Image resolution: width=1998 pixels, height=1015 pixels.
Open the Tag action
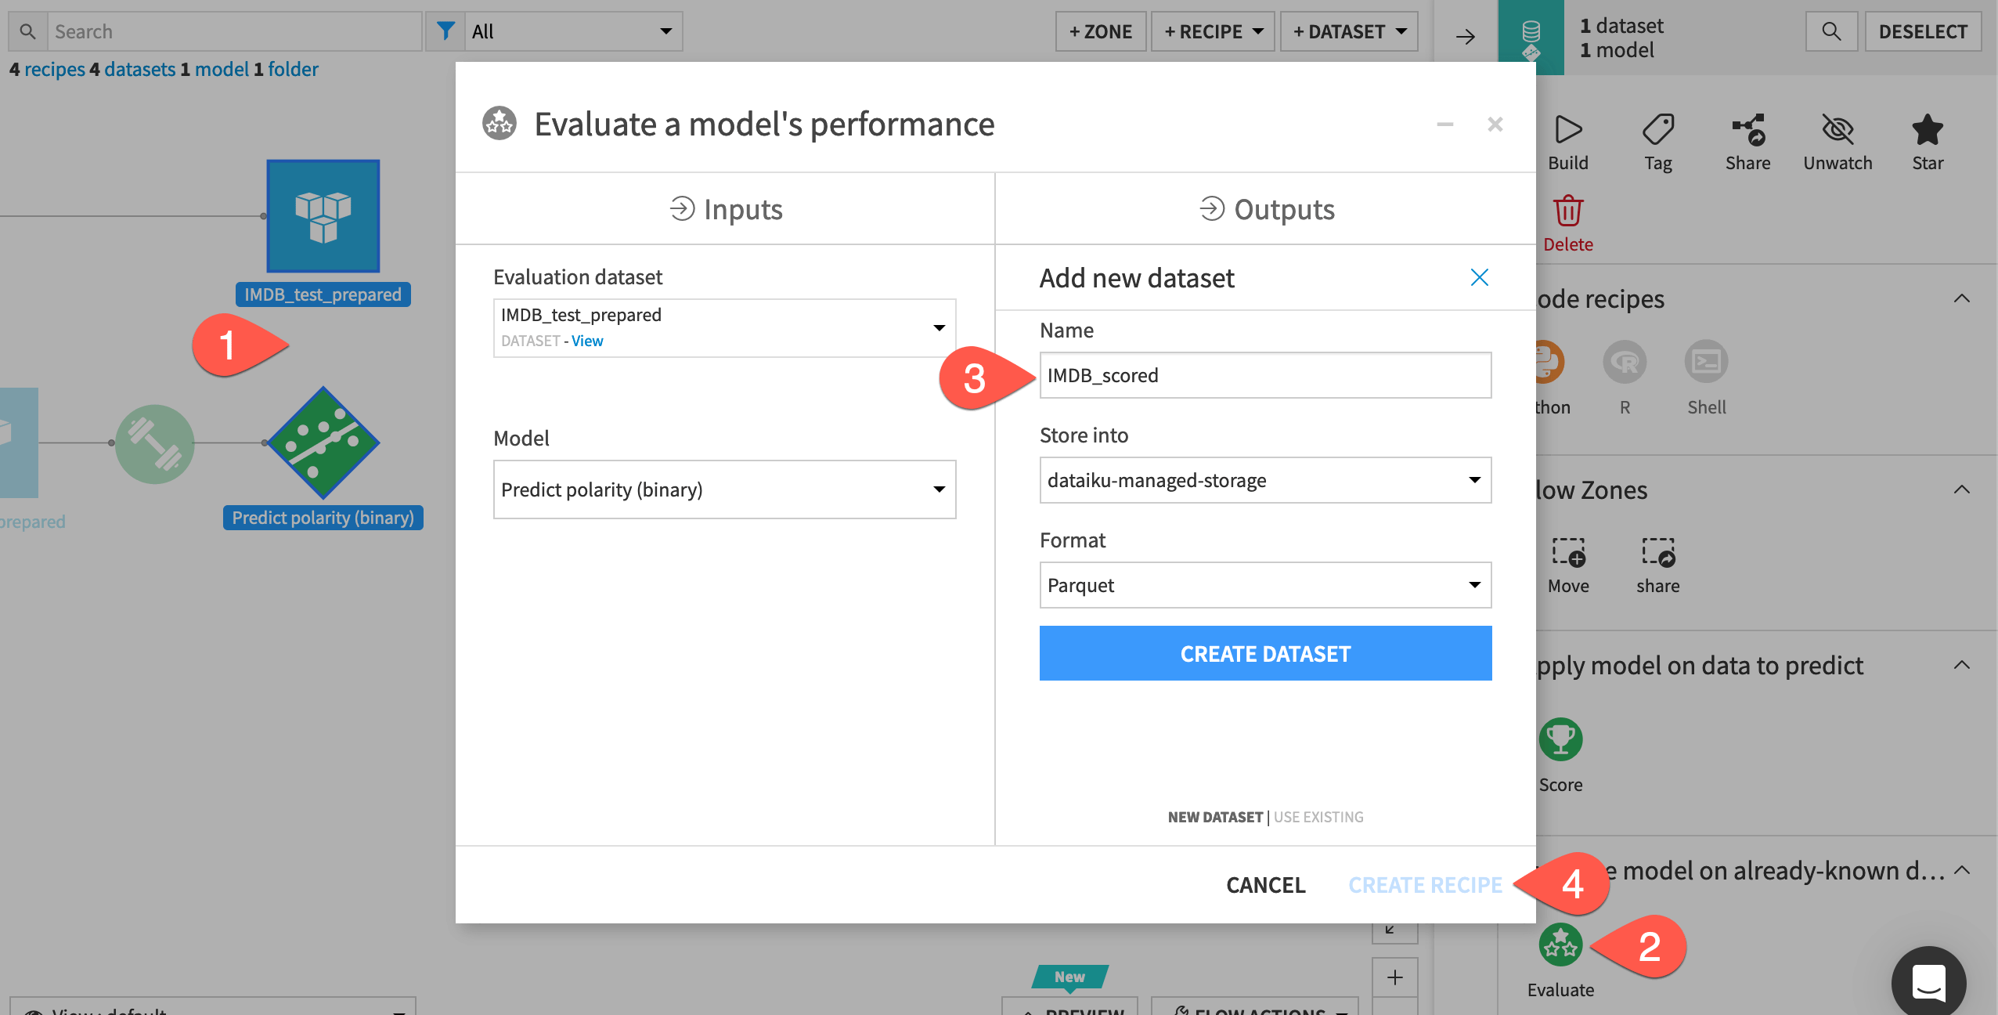pyautogui.click(x=1658, y=129)
